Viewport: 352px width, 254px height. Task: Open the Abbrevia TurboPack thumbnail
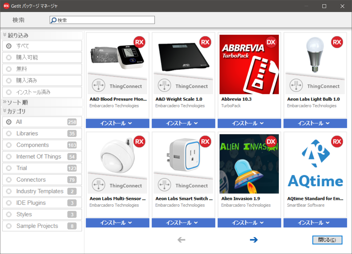[249, 64]
